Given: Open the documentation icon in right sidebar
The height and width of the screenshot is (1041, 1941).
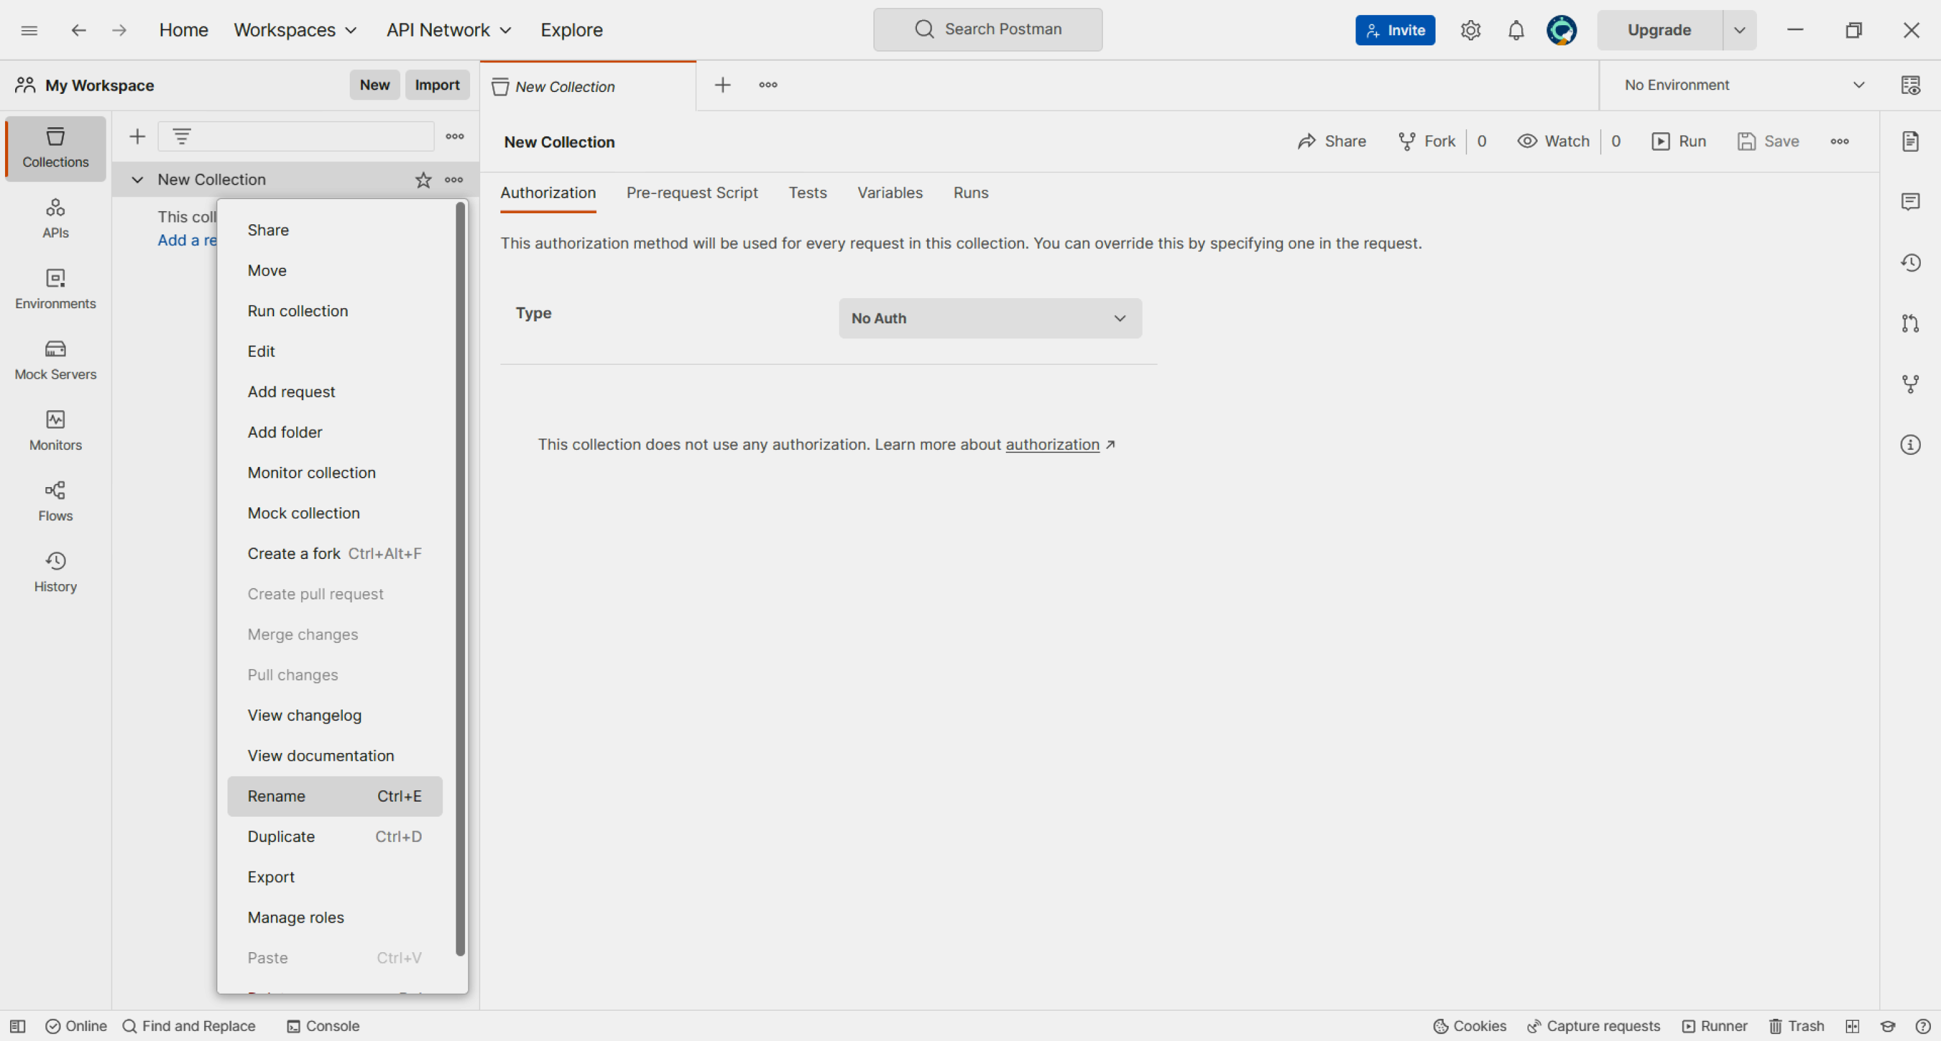Looking at the screenshot, I should (x=1910, y=141).
